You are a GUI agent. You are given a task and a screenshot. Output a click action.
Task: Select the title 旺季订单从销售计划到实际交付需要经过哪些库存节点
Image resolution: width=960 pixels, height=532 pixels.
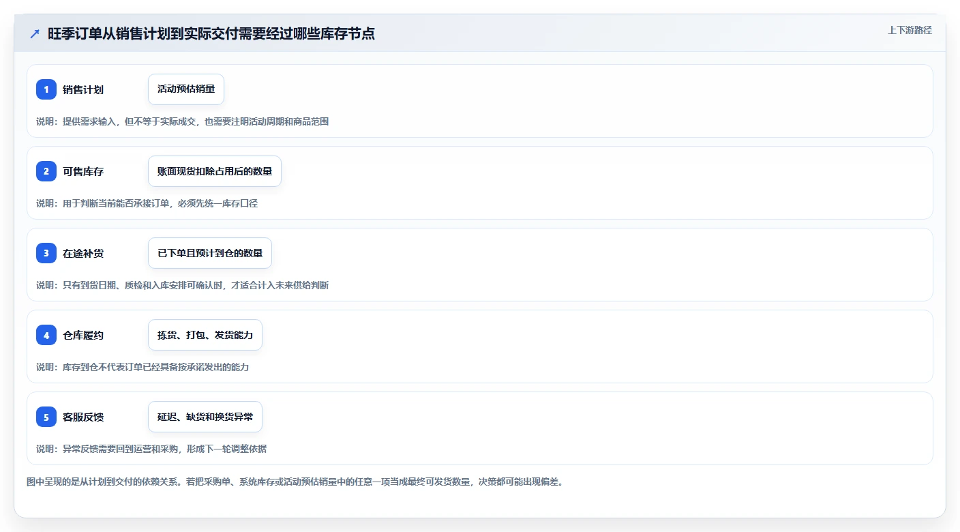(211, 33)
